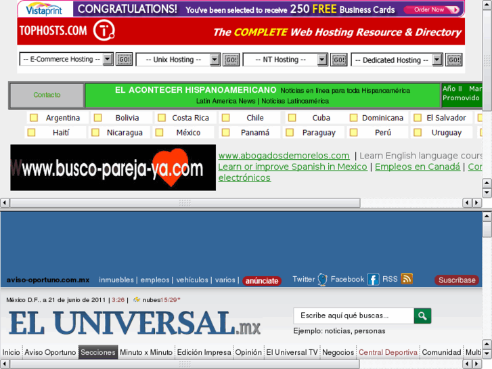Open the Aviso Oportuno menu item
492x369 pixels.
[x=50, y=352]
